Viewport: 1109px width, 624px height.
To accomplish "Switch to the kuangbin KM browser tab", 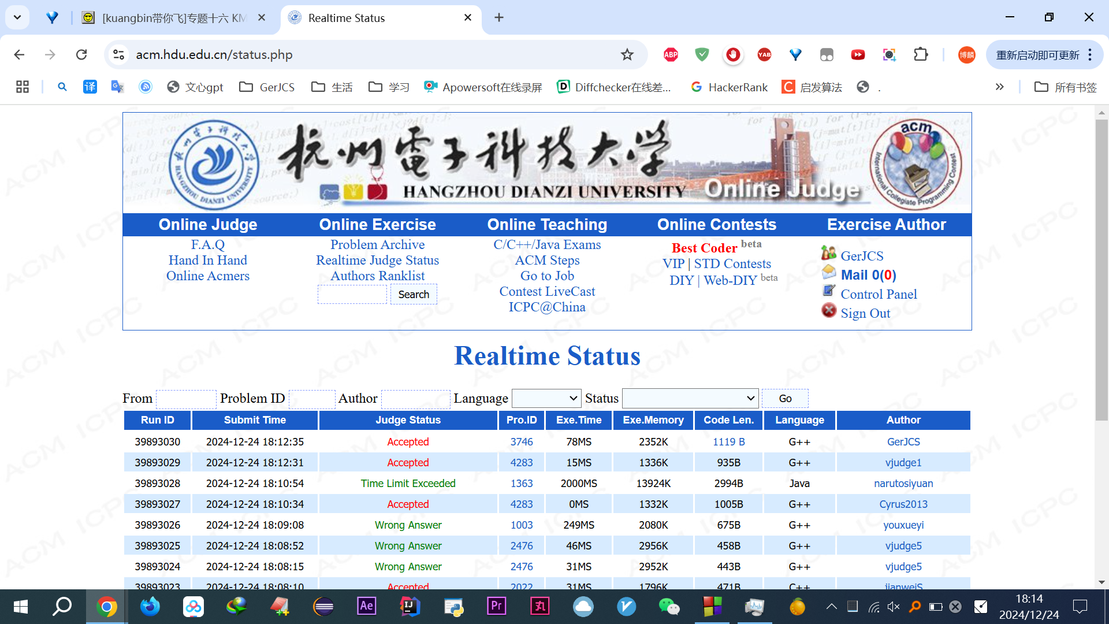I will (173, 18).
